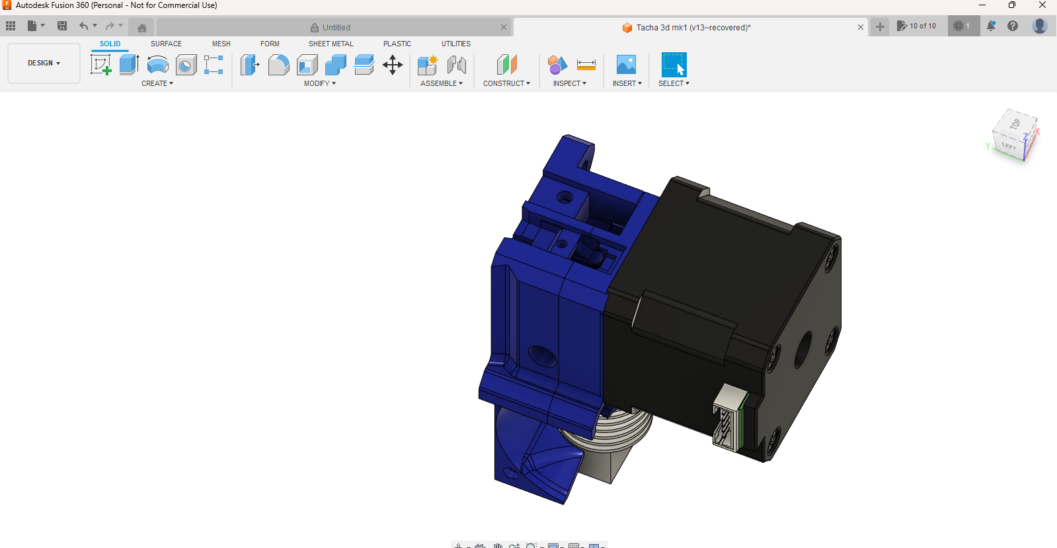Open the DESIGN workspace dropdown

click(x=44, y=63)
